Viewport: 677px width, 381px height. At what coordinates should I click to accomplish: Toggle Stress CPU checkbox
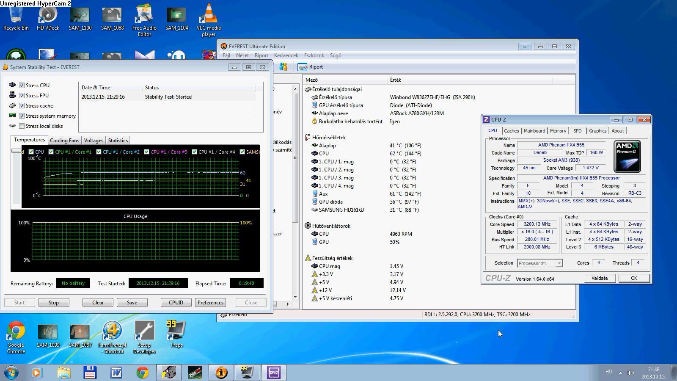coord(22,86)
